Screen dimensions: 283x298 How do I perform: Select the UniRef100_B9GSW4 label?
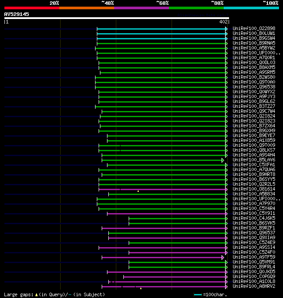tap(254, 38)
